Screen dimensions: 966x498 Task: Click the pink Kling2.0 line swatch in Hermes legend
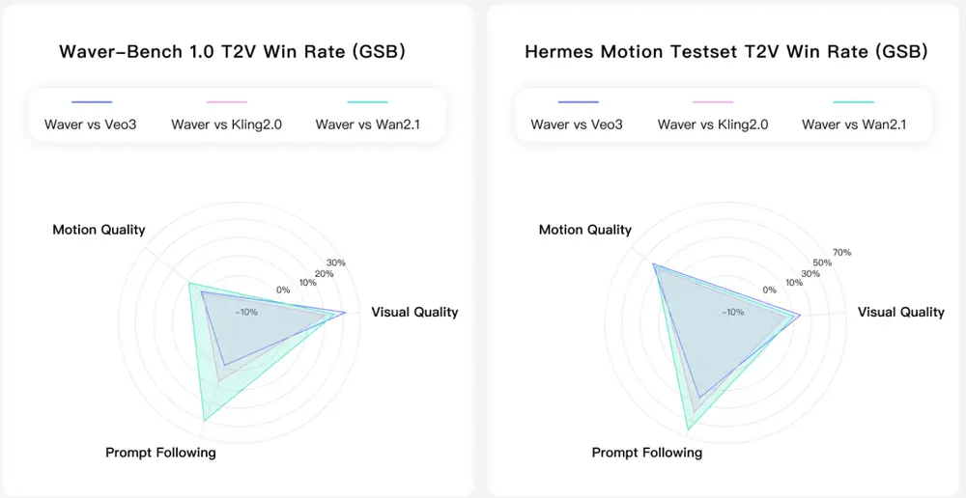point(713,102)
